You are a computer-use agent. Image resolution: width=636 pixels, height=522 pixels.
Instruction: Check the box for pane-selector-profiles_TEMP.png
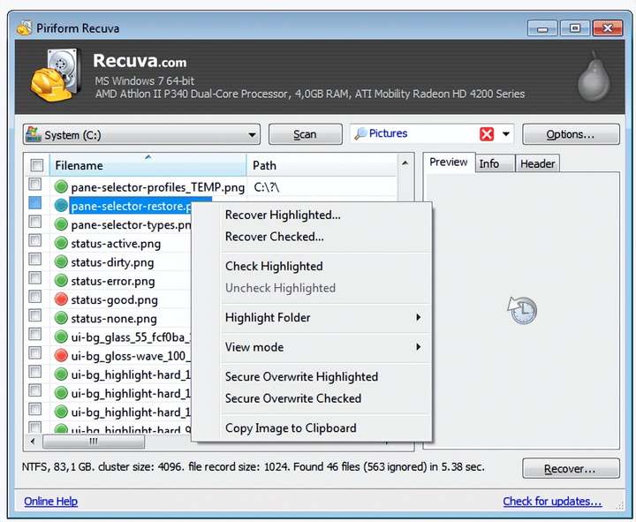pyautogui.click(x=35, y=184)
